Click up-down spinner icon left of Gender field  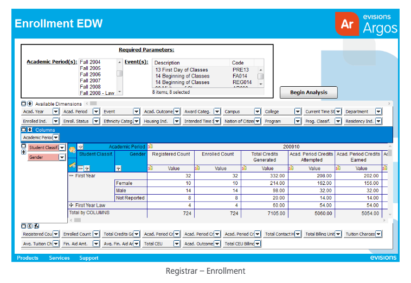tap(24, 152)
